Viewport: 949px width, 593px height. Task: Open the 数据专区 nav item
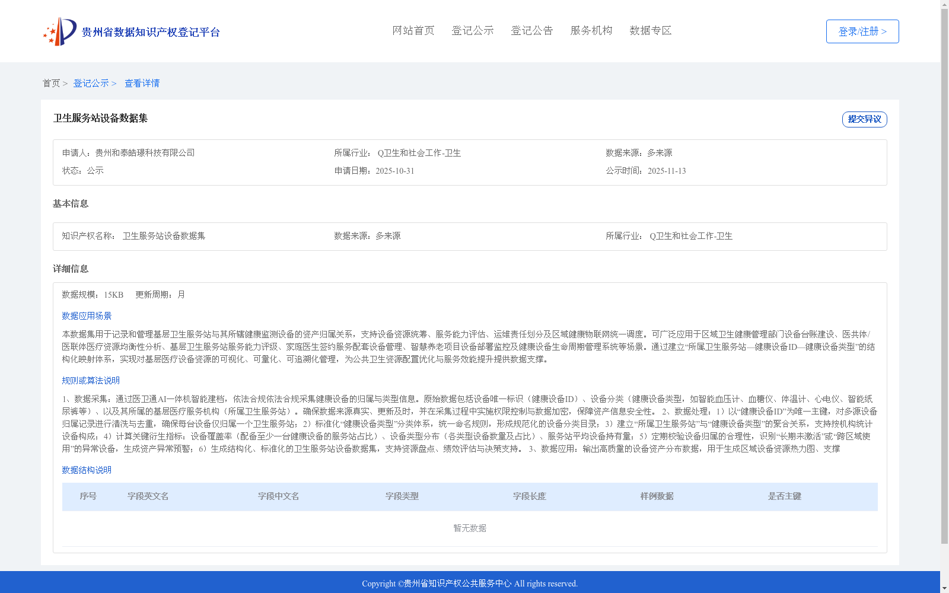coord(651,31)
